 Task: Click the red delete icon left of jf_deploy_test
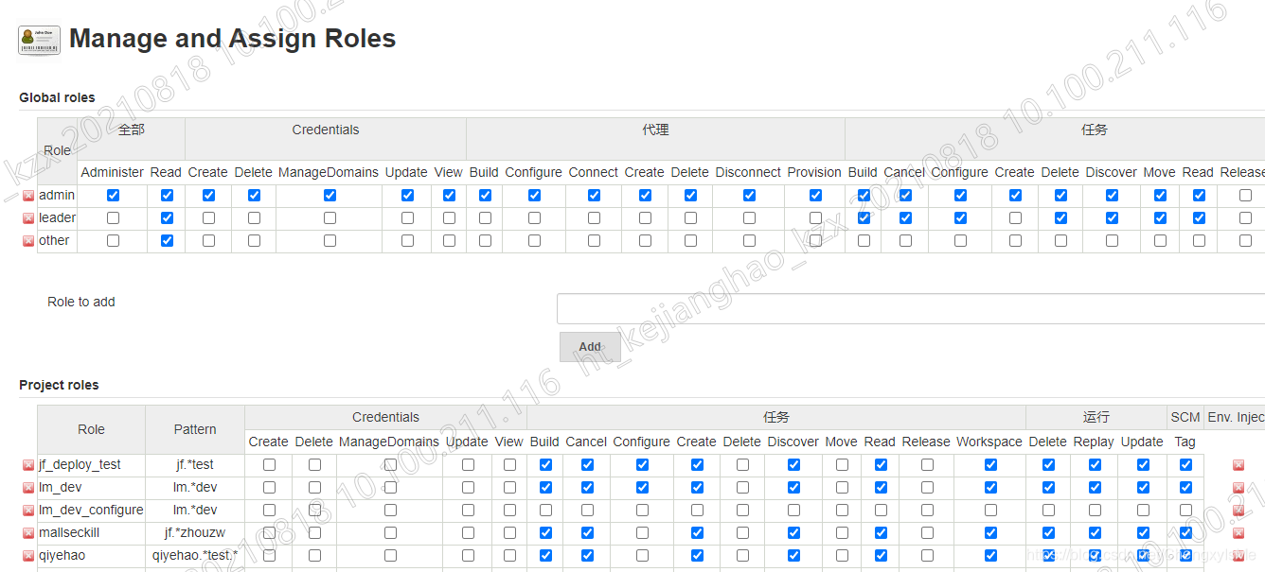28,465
